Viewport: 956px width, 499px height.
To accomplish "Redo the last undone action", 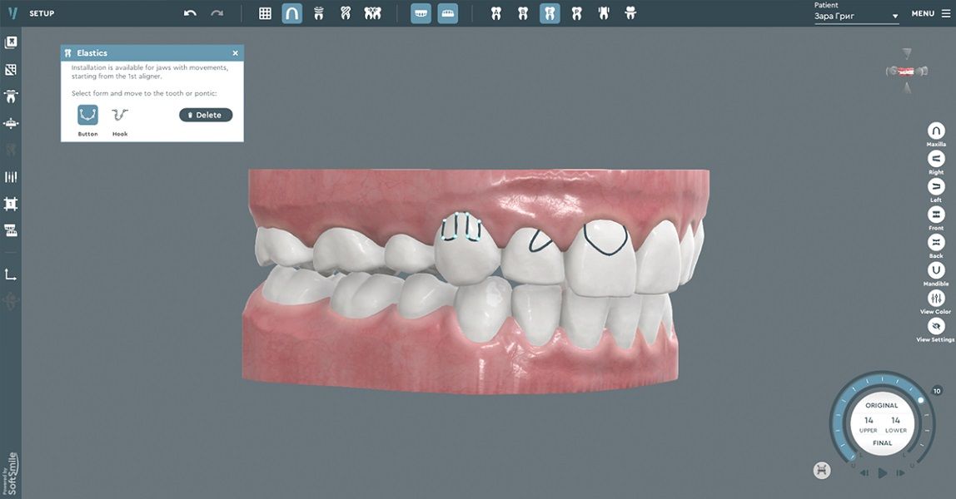I will (x=217, y=12).
